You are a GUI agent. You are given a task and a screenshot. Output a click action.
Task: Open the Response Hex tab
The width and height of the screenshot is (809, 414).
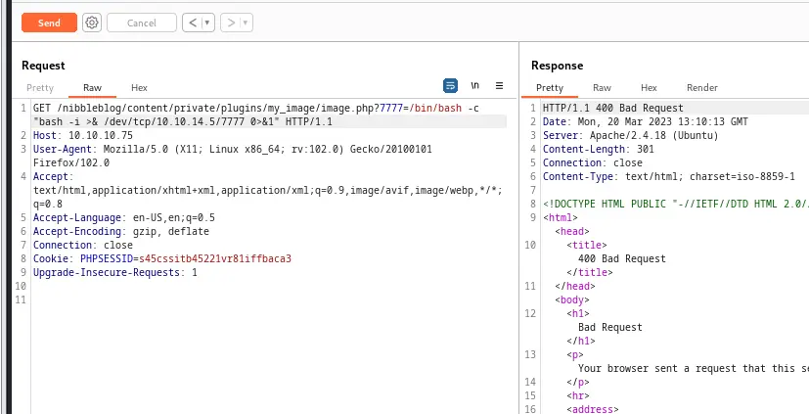coord(649,88)
